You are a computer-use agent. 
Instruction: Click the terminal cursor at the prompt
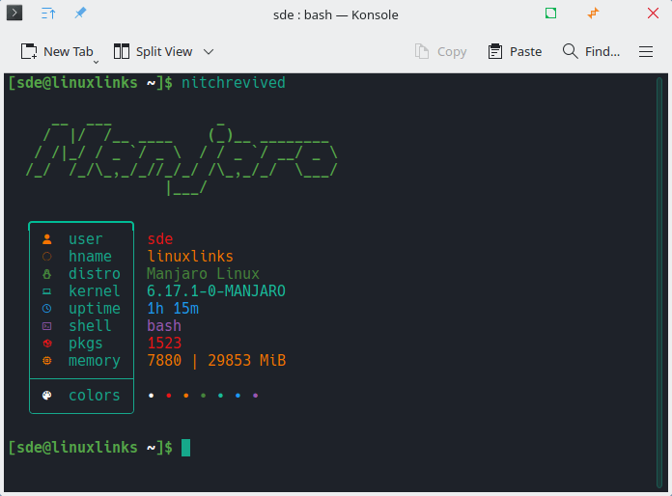tap(186, 448)
